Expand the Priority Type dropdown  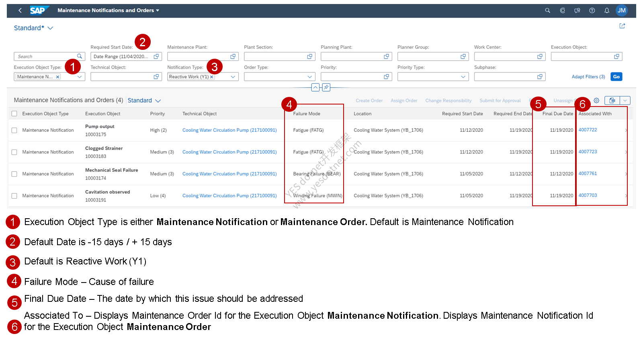[x=463, y=77]
